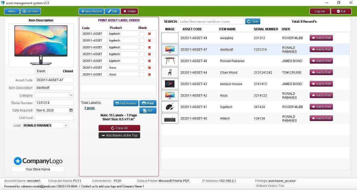
Task: Click the chair thumbnail of ASSET-44
Action: pyautogui.click(x=170, y=72)
